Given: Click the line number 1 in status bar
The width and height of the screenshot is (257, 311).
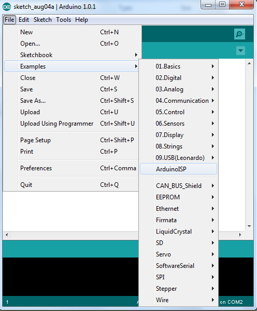Looking at the screenshot, I should [x=7, y=302].
